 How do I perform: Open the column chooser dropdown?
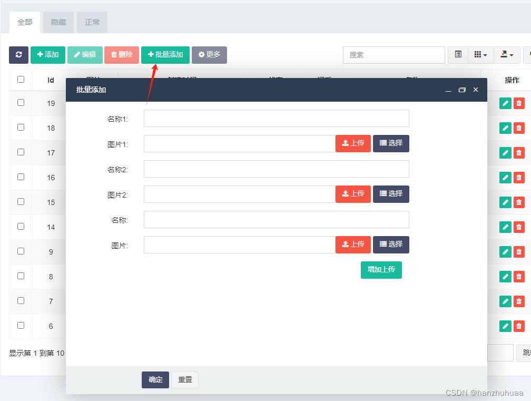(481, 55)
